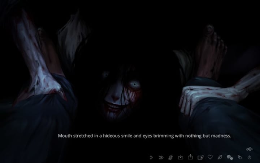Open the save game icon with downward arrow
The width and height of the screenshot is (260, 163).
point(181,157)
